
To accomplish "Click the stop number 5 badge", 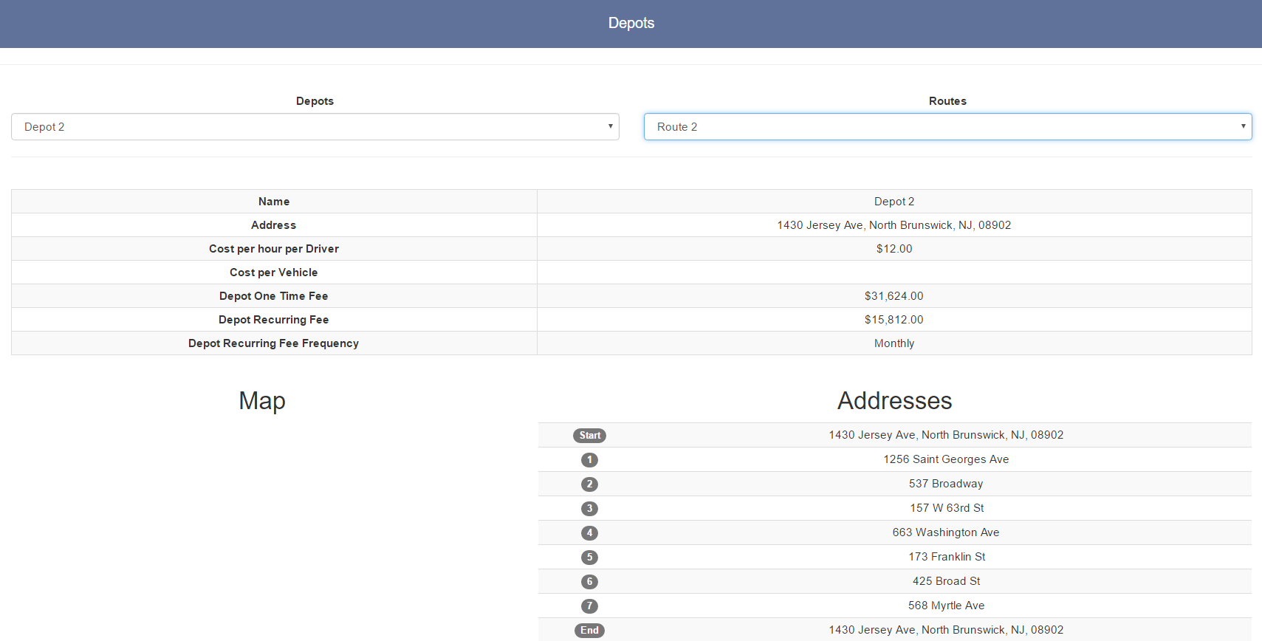I will (589, 558).
